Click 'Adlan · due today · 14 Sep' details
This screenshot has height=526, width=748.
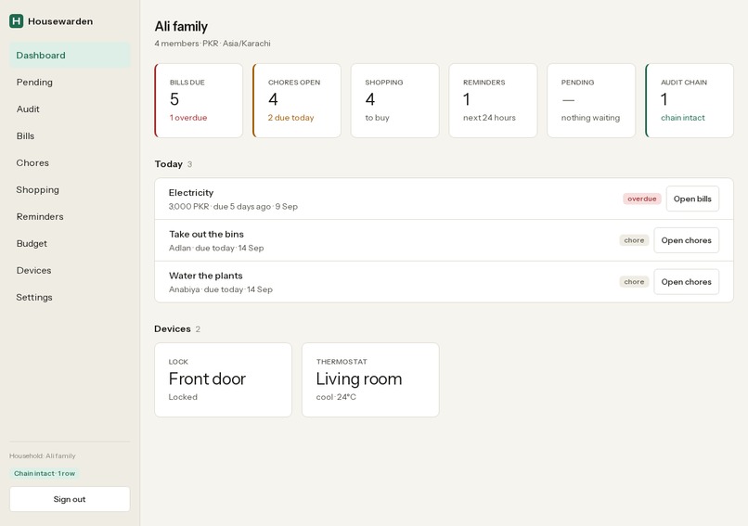(x=216, y=248)
